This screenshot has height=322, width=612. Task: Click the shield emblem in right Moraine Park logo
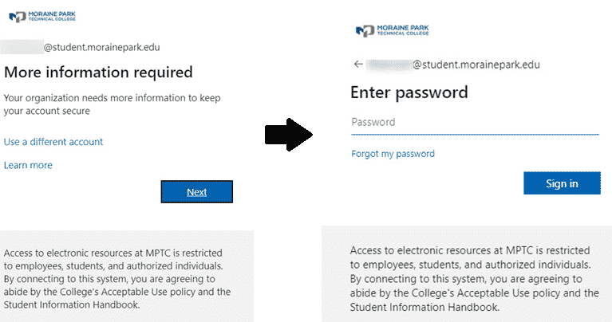pyautogui.click(x=365, y=31)
